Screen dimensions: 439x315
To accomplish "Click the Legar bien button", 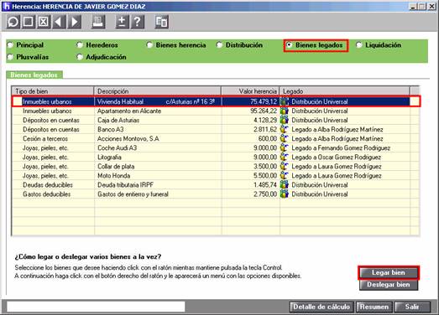I will coord(389,272).
